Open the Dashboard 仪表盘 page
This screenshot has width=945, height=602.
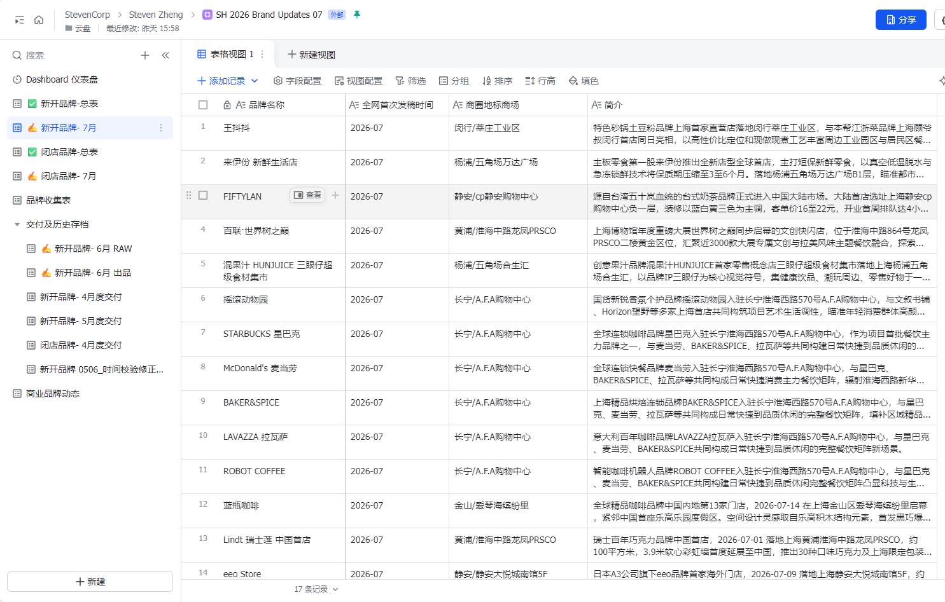click(90, 79)
